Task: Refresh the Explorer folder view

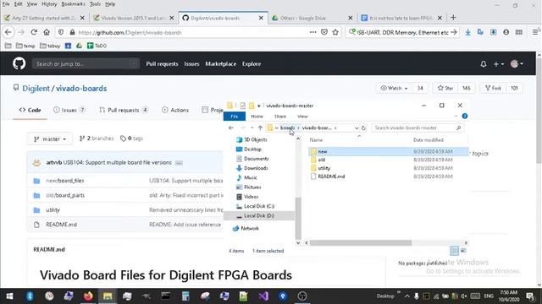Action: [x=363, y=128]
